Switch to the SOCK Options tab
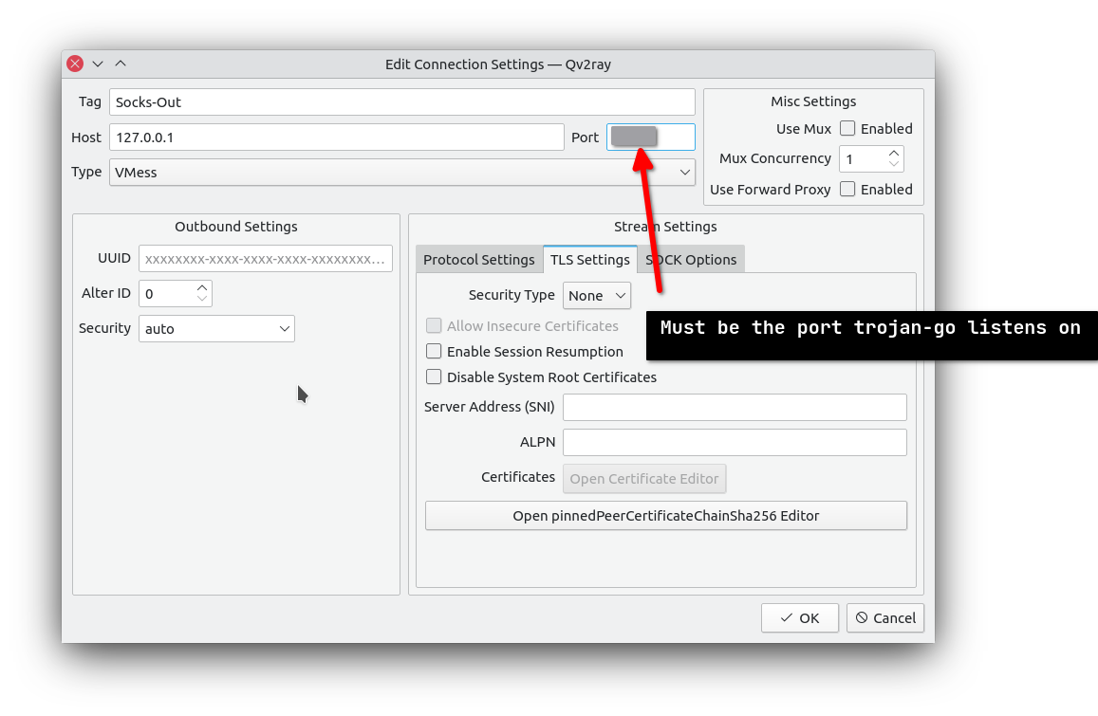Screen dimensions: 1098x716 coord(693,259)
